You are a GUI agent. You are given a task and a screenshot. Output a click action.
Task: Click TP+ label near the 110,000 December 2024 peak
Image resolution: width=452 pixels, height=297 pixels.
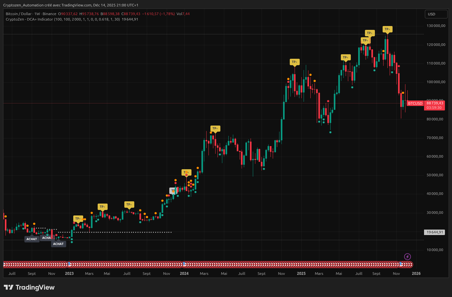point(294,62)
